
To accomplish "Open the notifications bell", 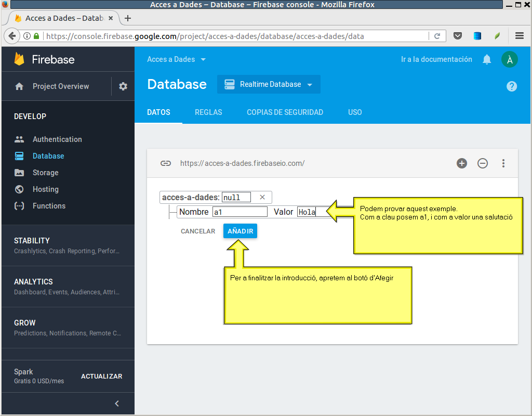I will [487, 59].
